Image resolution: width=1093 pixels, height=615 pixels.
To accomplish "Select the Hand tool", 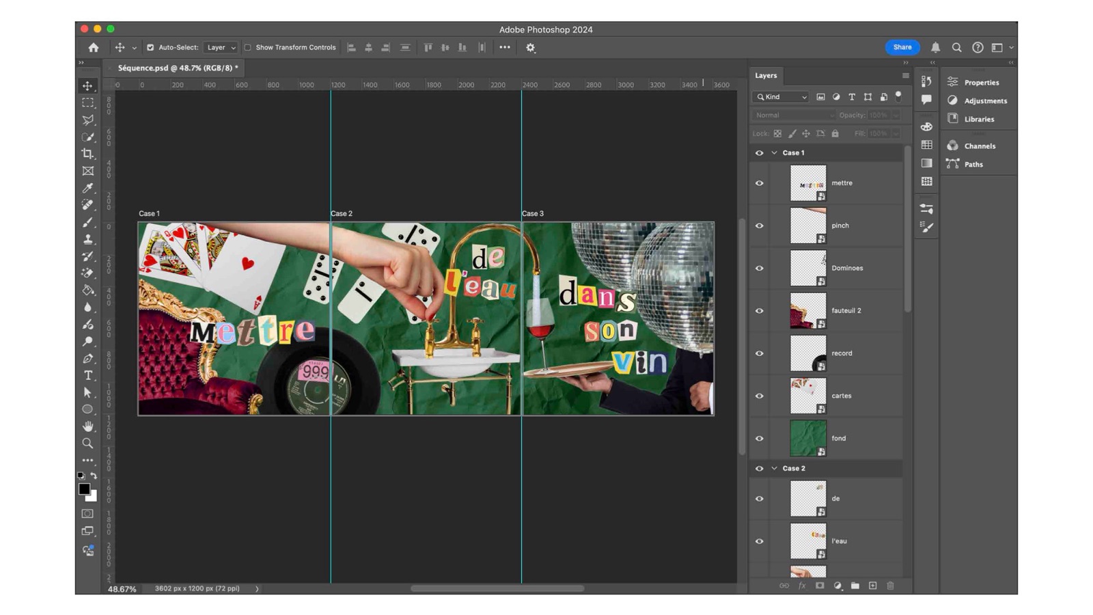I will (x=87, y=426).
